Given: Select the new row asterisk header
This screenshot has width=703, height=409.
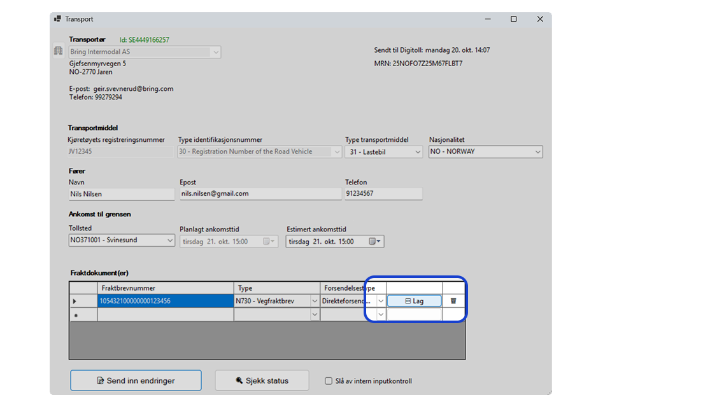Looking at the screenshot, I should pyautogui.click(x=83, y=315).
